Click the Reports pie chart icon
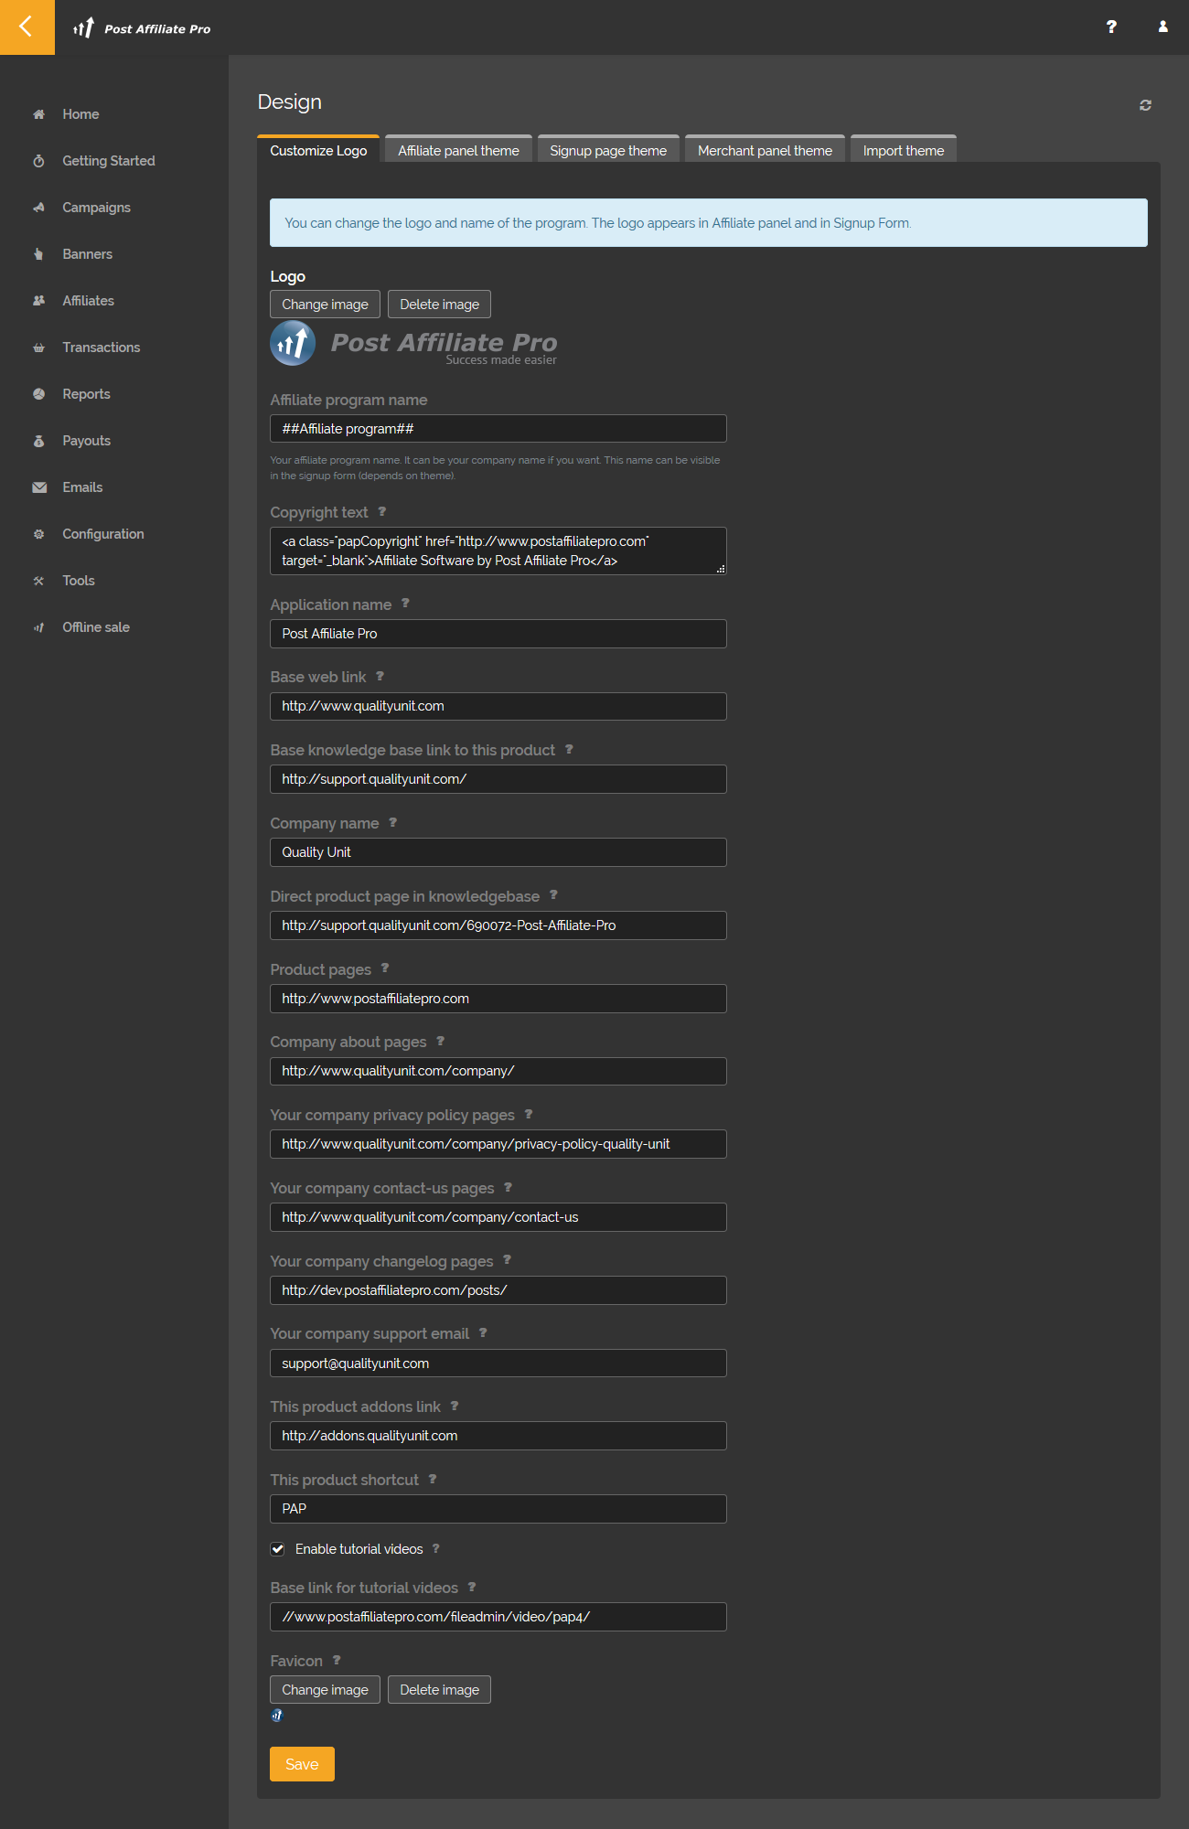 pyautogui.click(x=38, y=394)
